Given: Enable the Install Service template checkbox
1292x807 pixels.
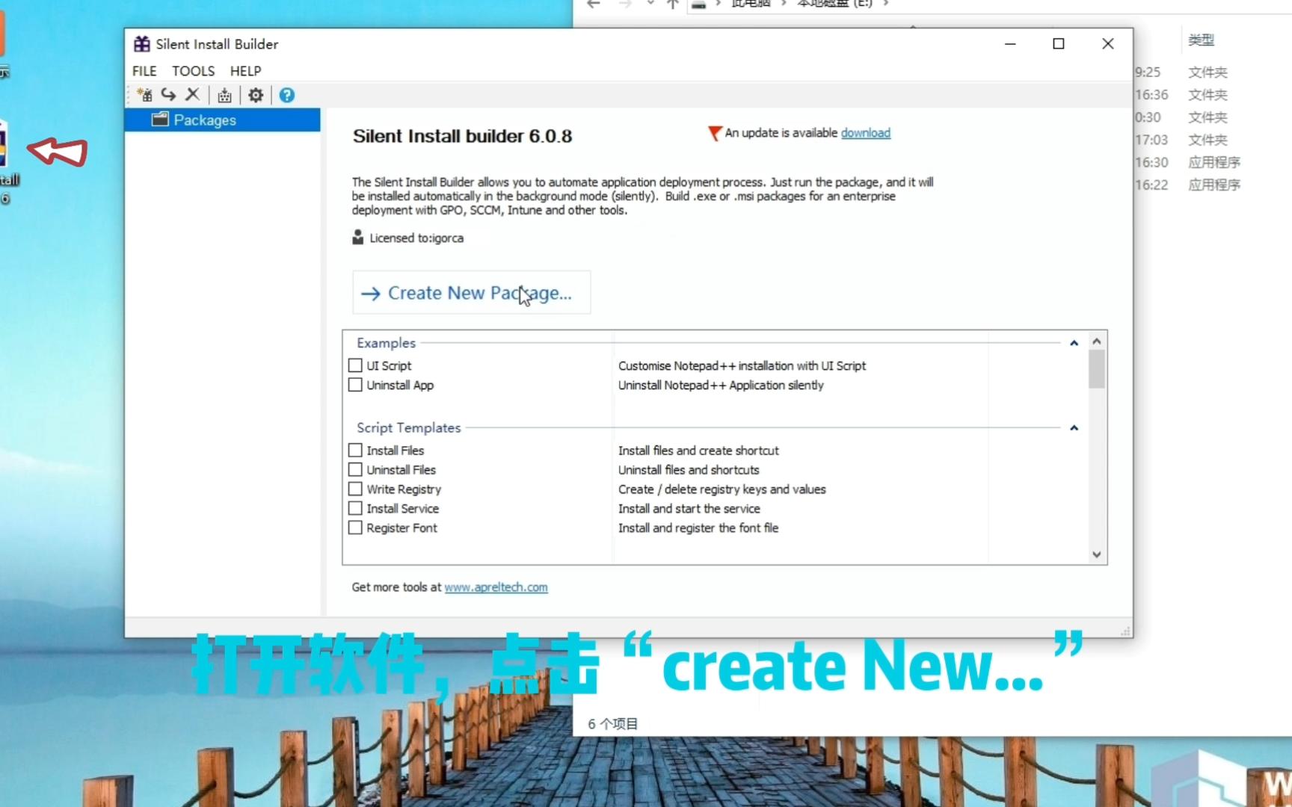Looking at the screenshot, I should [x=355, y=509].
